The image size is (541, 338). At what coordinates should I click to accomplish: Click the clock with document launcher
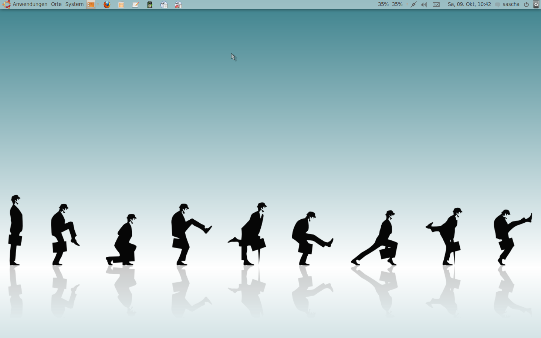click(164, 5)
